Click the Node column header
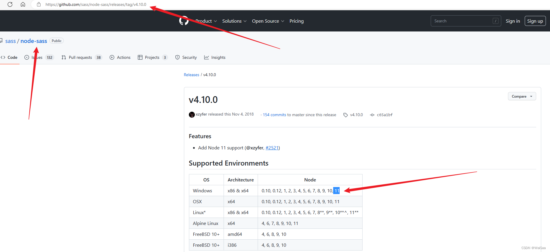The width and height of the screenshot is (550, 252). click(310, 180)
